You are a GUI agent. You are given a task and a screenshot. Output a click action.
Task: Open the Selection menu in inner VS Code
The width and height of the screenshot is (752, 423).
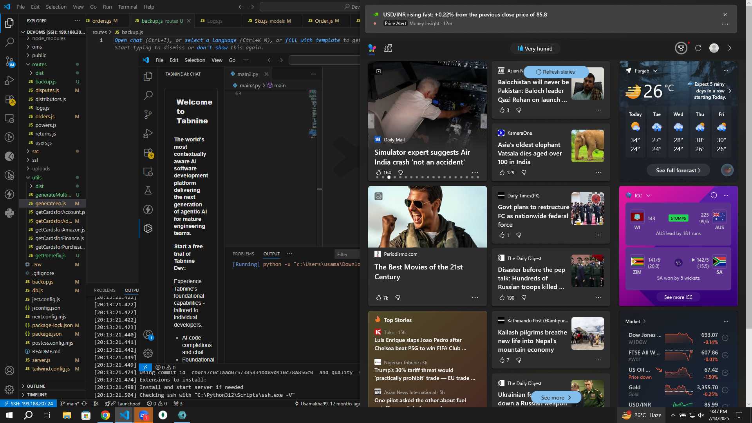[195, 60]
